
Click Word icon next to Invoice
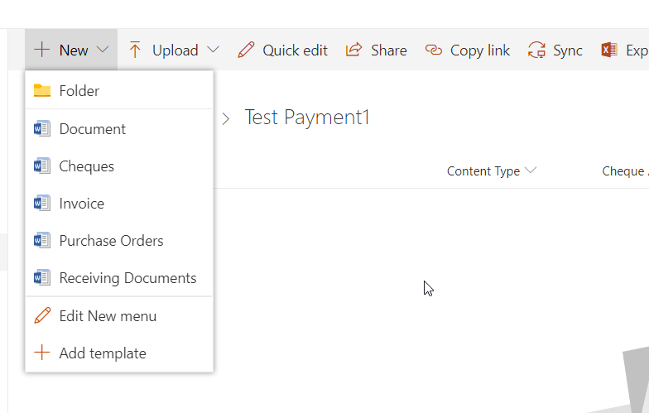(x=41, y=204)
